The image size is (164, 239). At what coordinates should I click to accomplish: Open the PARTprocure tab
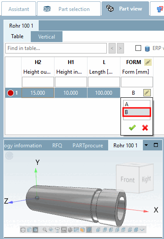pos(88,146)
